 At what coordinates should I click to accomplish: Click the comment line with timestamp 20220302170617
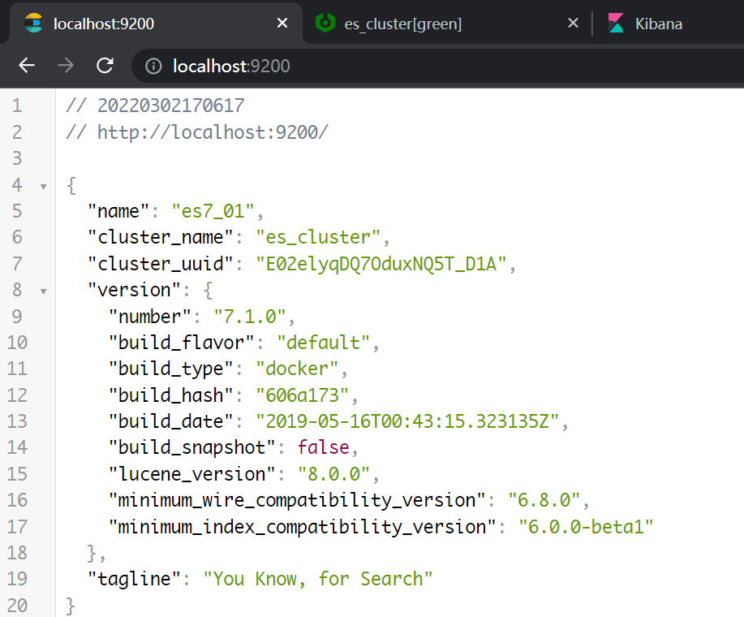click(x=155, y=106)
